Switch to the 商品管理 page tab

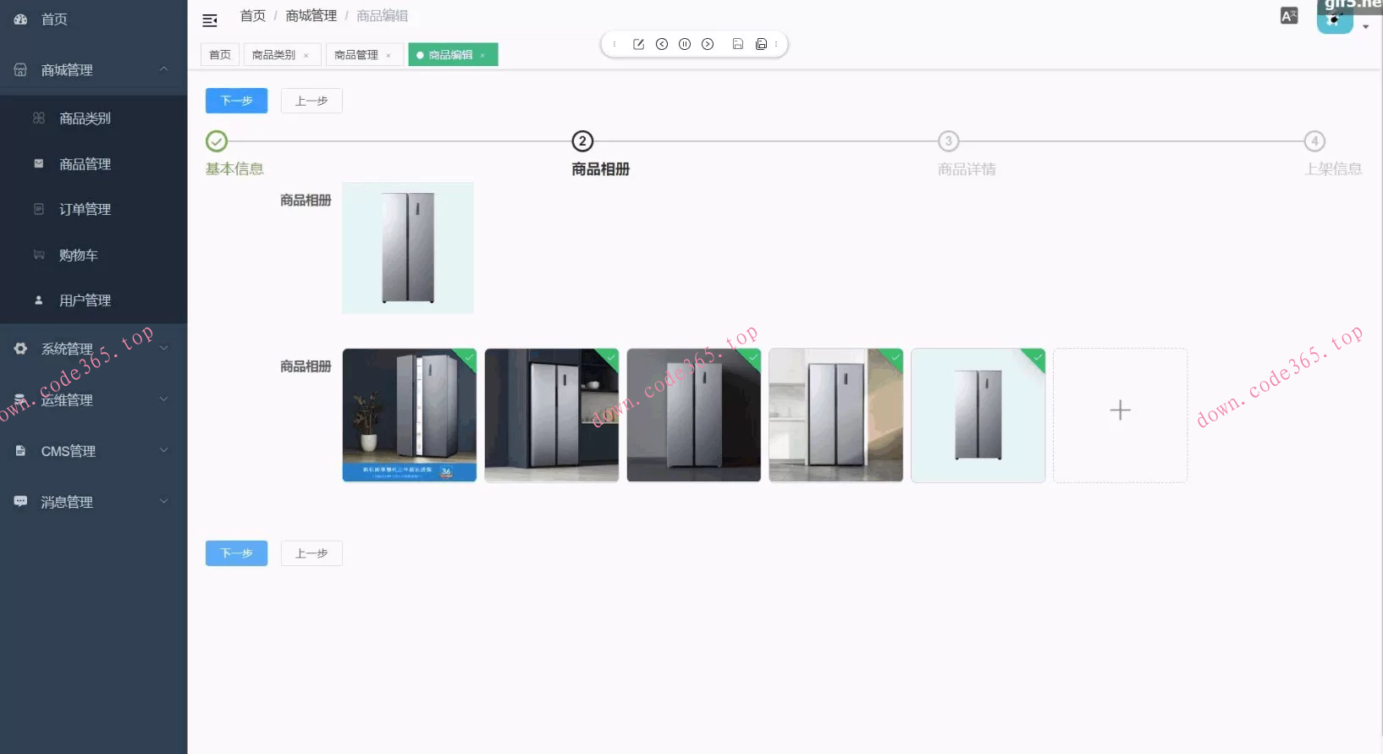click(364, 55)
